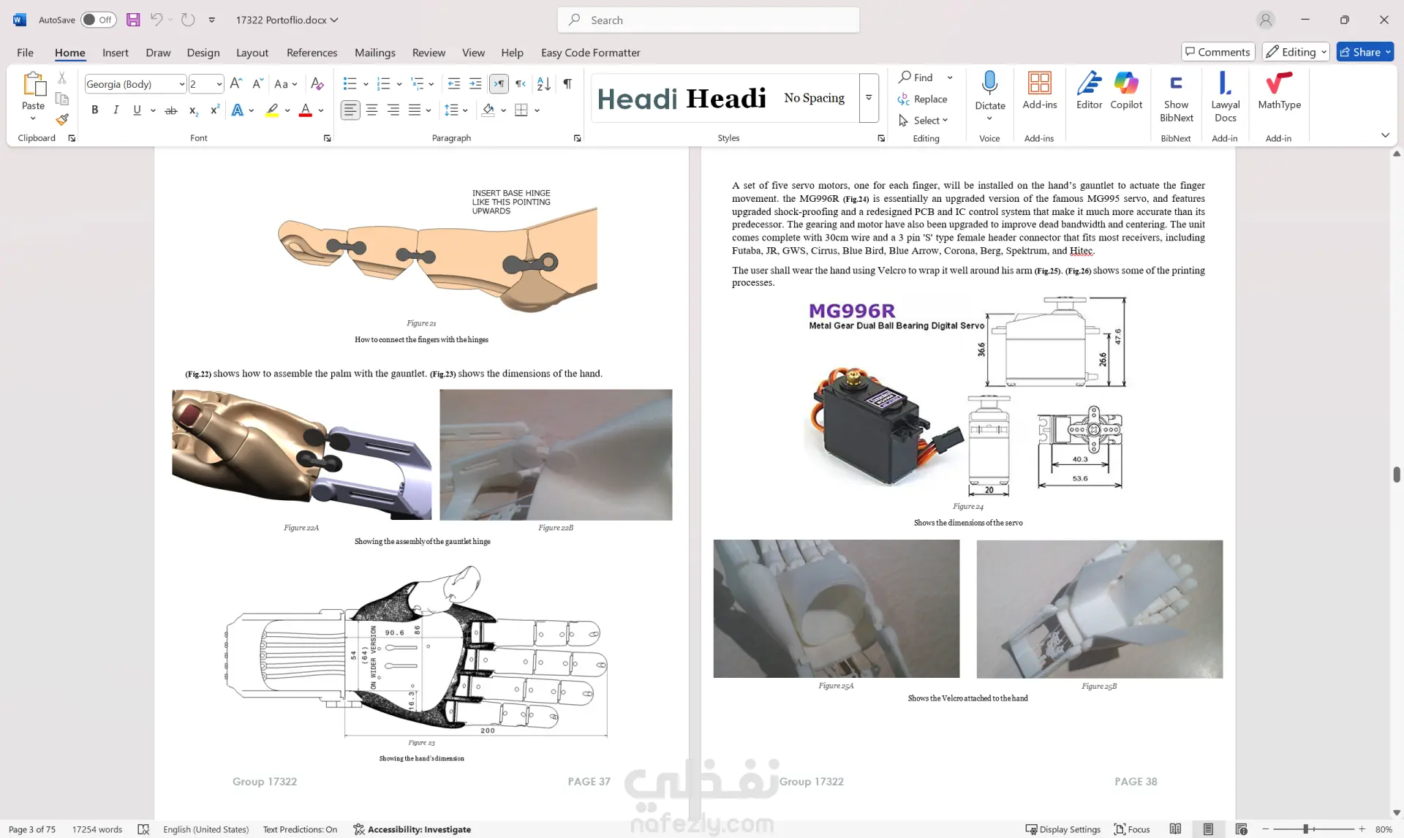Viewport: 1404px width, 838px height.
Task: Click the Format Painter icon
Action: point(62,119)
